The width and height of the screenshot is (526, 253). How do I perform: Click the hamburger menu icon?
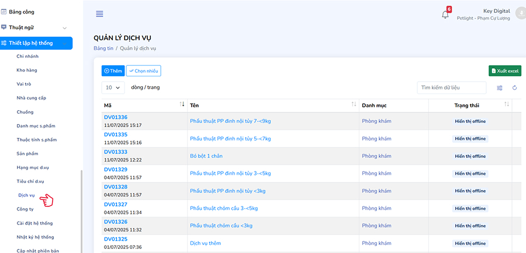pos(99,14)
